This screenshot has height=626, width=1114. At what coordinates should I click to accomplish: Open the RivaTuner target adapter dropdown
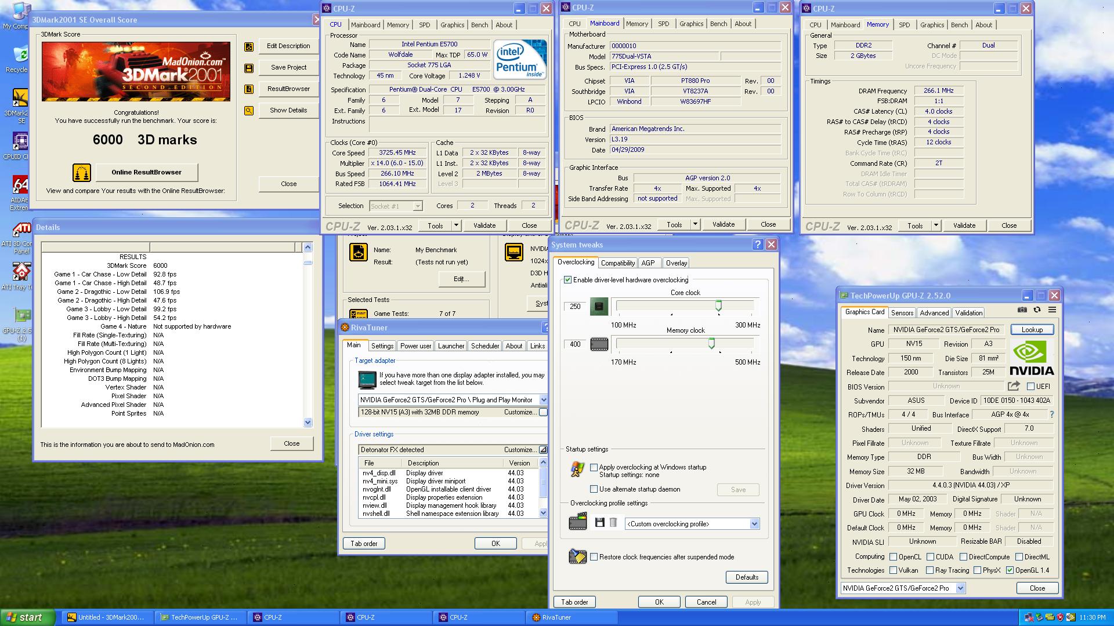click(543, 400)
